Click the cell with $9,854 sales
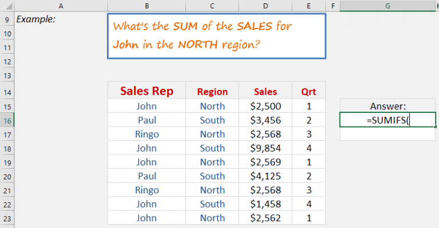439x228 pixels. click(266, 148)
